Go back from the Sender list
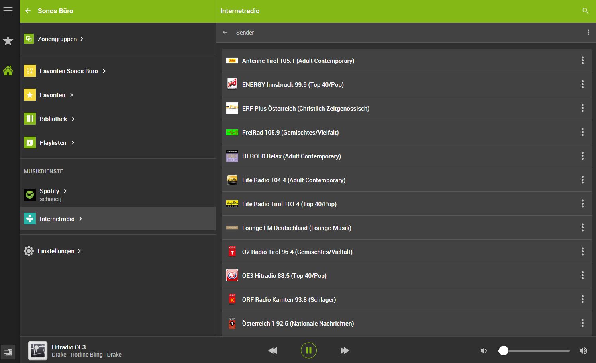 225,32
